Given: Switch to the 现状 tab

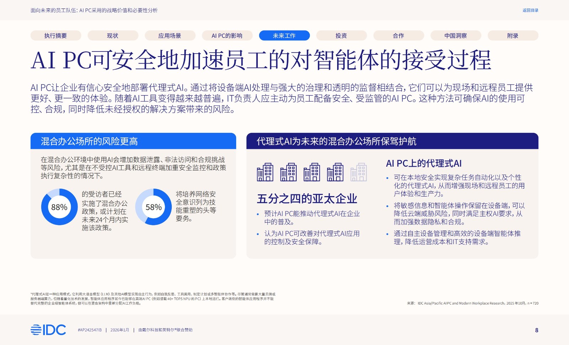Looking at the screenshot, I should tap(113, 36).
